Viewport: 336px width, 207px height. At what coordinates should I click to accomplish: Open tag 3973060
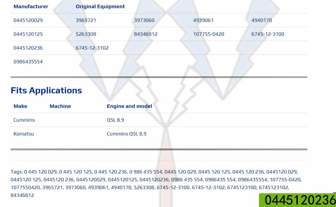(x=76, y=188)
